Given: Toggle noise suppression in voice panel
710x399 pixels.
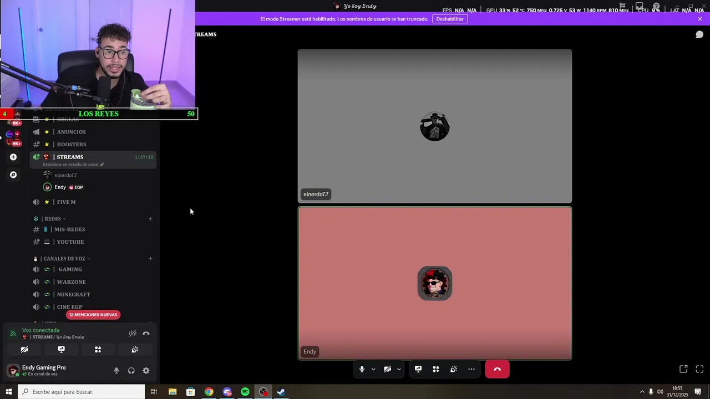Looking at the screenshot, I should pos(133,334).
